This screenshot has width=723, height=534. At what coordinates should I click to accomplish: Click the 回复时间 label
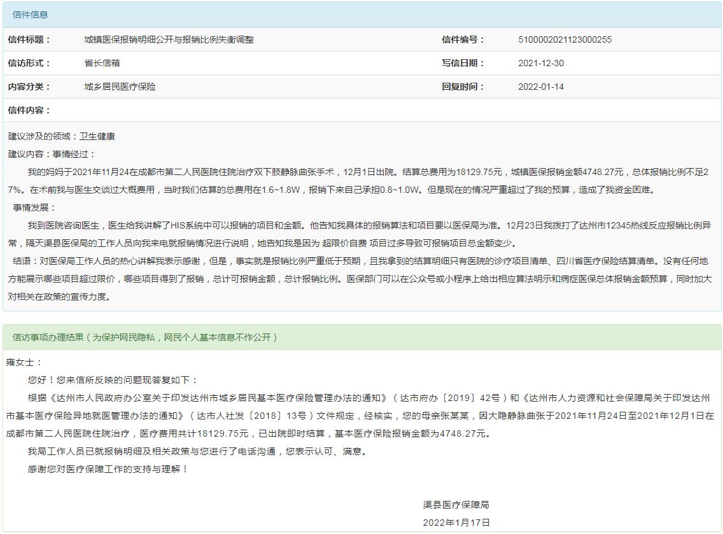(463, 87)
